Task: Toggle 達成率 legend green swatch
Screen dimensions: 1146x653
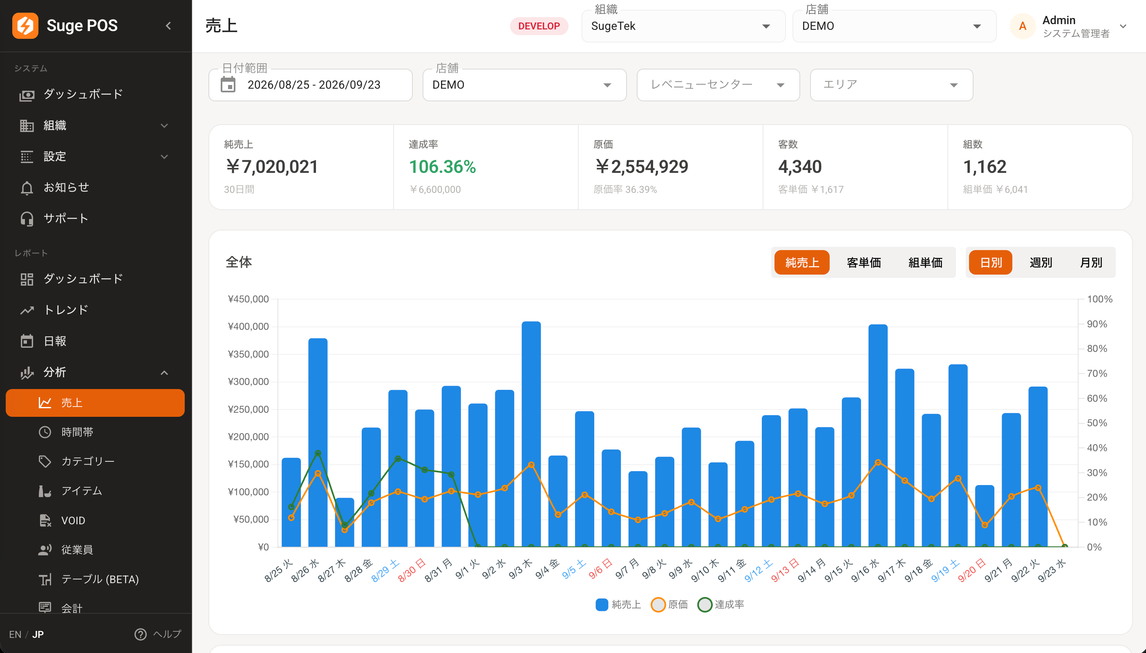Action: (x=705, y=604)
